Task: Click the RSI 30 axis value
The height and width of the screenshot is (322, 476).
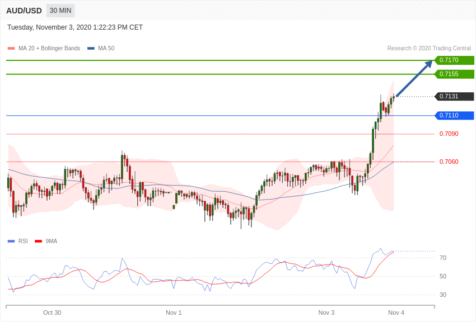Action: (x=443, y=295)
